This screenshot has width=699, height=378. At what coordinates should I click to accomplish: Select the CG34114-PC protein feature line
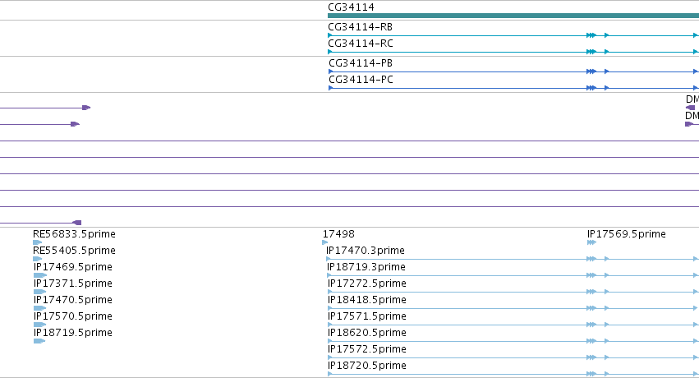pos(513,88)
